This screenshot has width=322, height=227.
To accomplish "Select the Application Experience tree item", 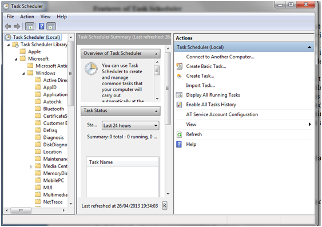I will 55,94.
